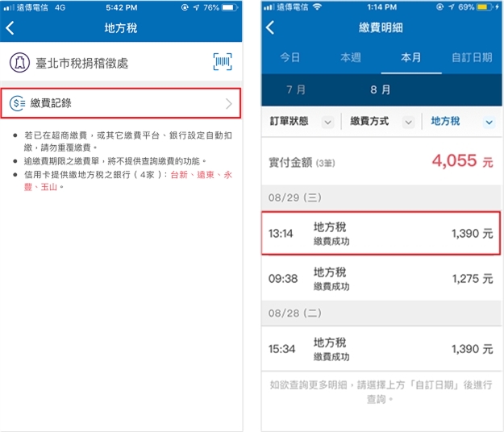This screenshot has height=432, width=504.
Task: Open the 15:34 地方稅 payment record
Action: pos(381,349)
